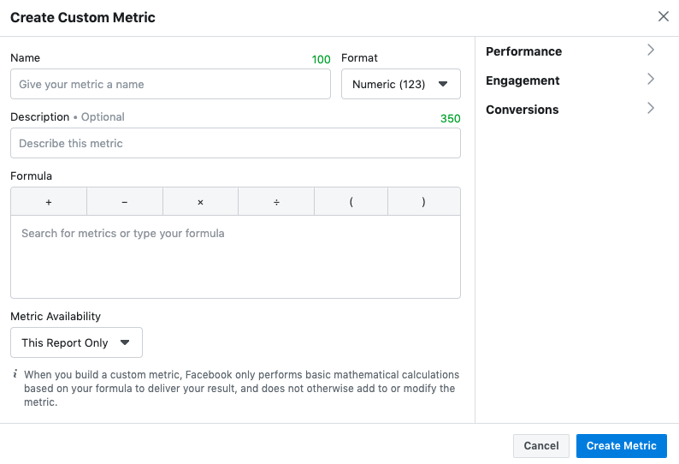The image size is (679, 464).
Task: Expand the Engagement metrics category
Action: click(651, 80)
